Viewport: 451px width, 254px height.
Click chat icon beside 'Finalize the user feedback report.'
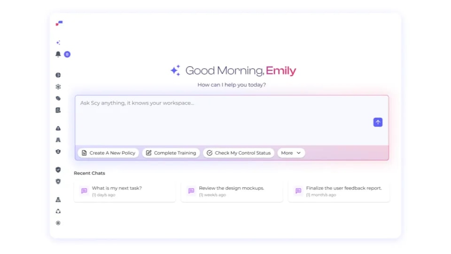(298, 190)
